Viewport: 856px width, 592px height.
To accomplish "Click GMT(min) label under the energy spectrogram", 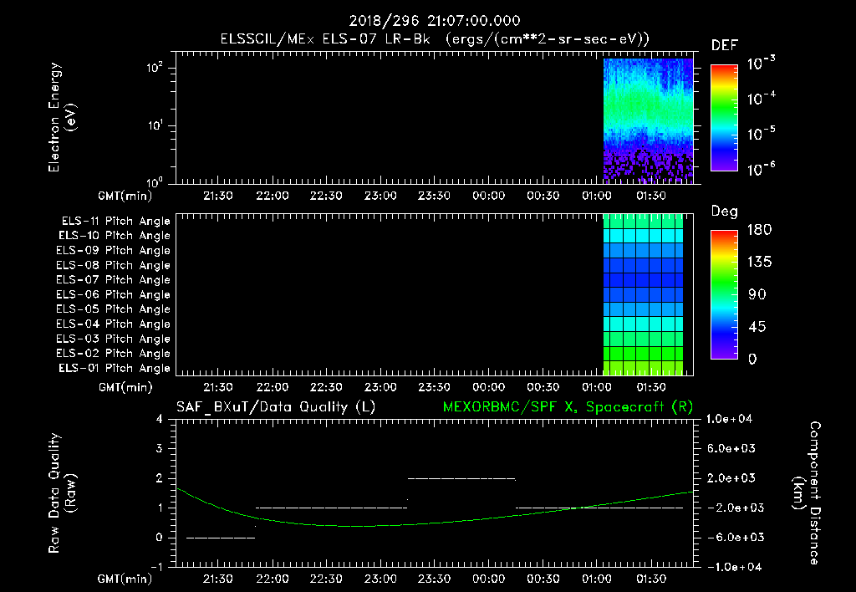I will pyautogui.click(x=125, y=196).
